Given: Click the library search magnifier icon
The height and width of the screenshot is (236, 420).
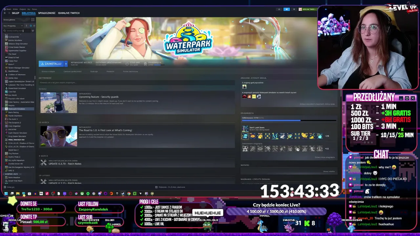Looking at the screenshot, I should click(x=5, y=31).
